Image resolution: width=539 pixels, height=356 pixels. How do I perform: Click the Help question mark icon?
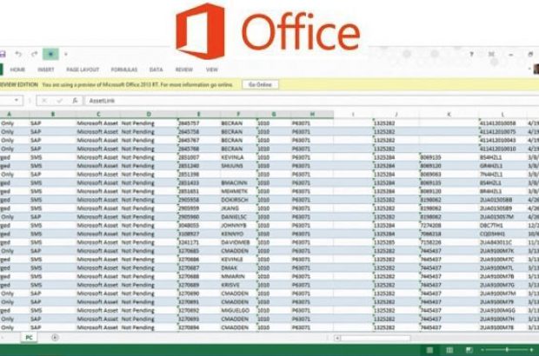471,54
